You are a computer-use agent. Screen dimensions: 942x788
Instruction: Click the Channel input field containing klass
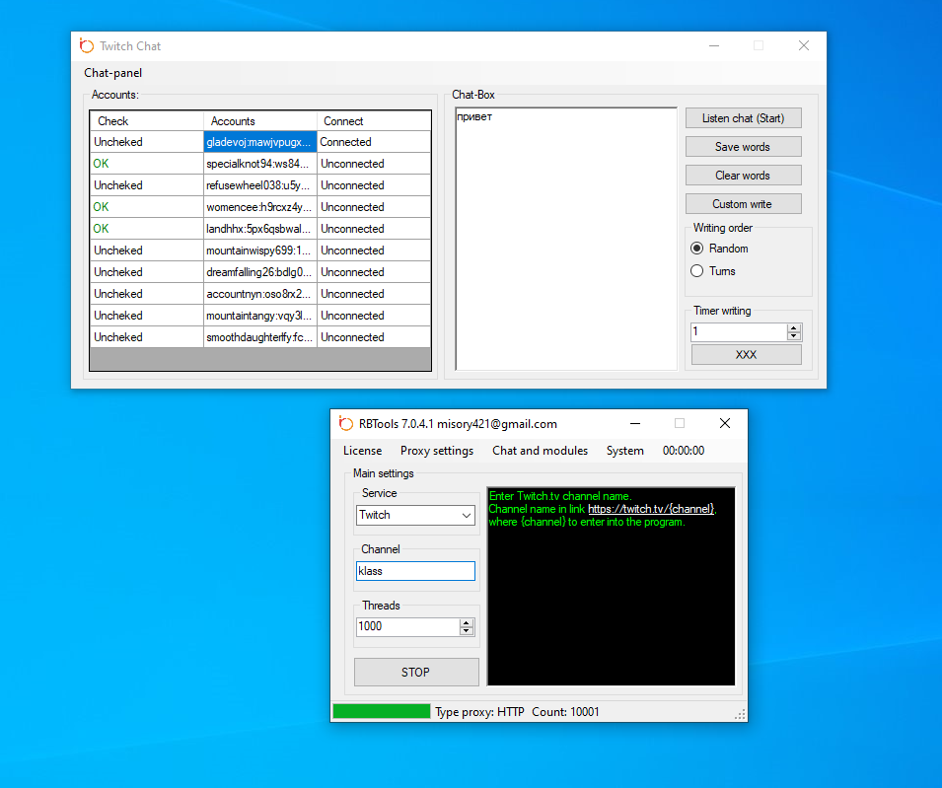click(x=415, y=571)
